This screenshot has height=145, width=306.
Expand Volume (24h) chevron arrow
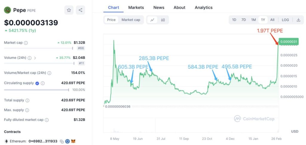pos(35,58)
